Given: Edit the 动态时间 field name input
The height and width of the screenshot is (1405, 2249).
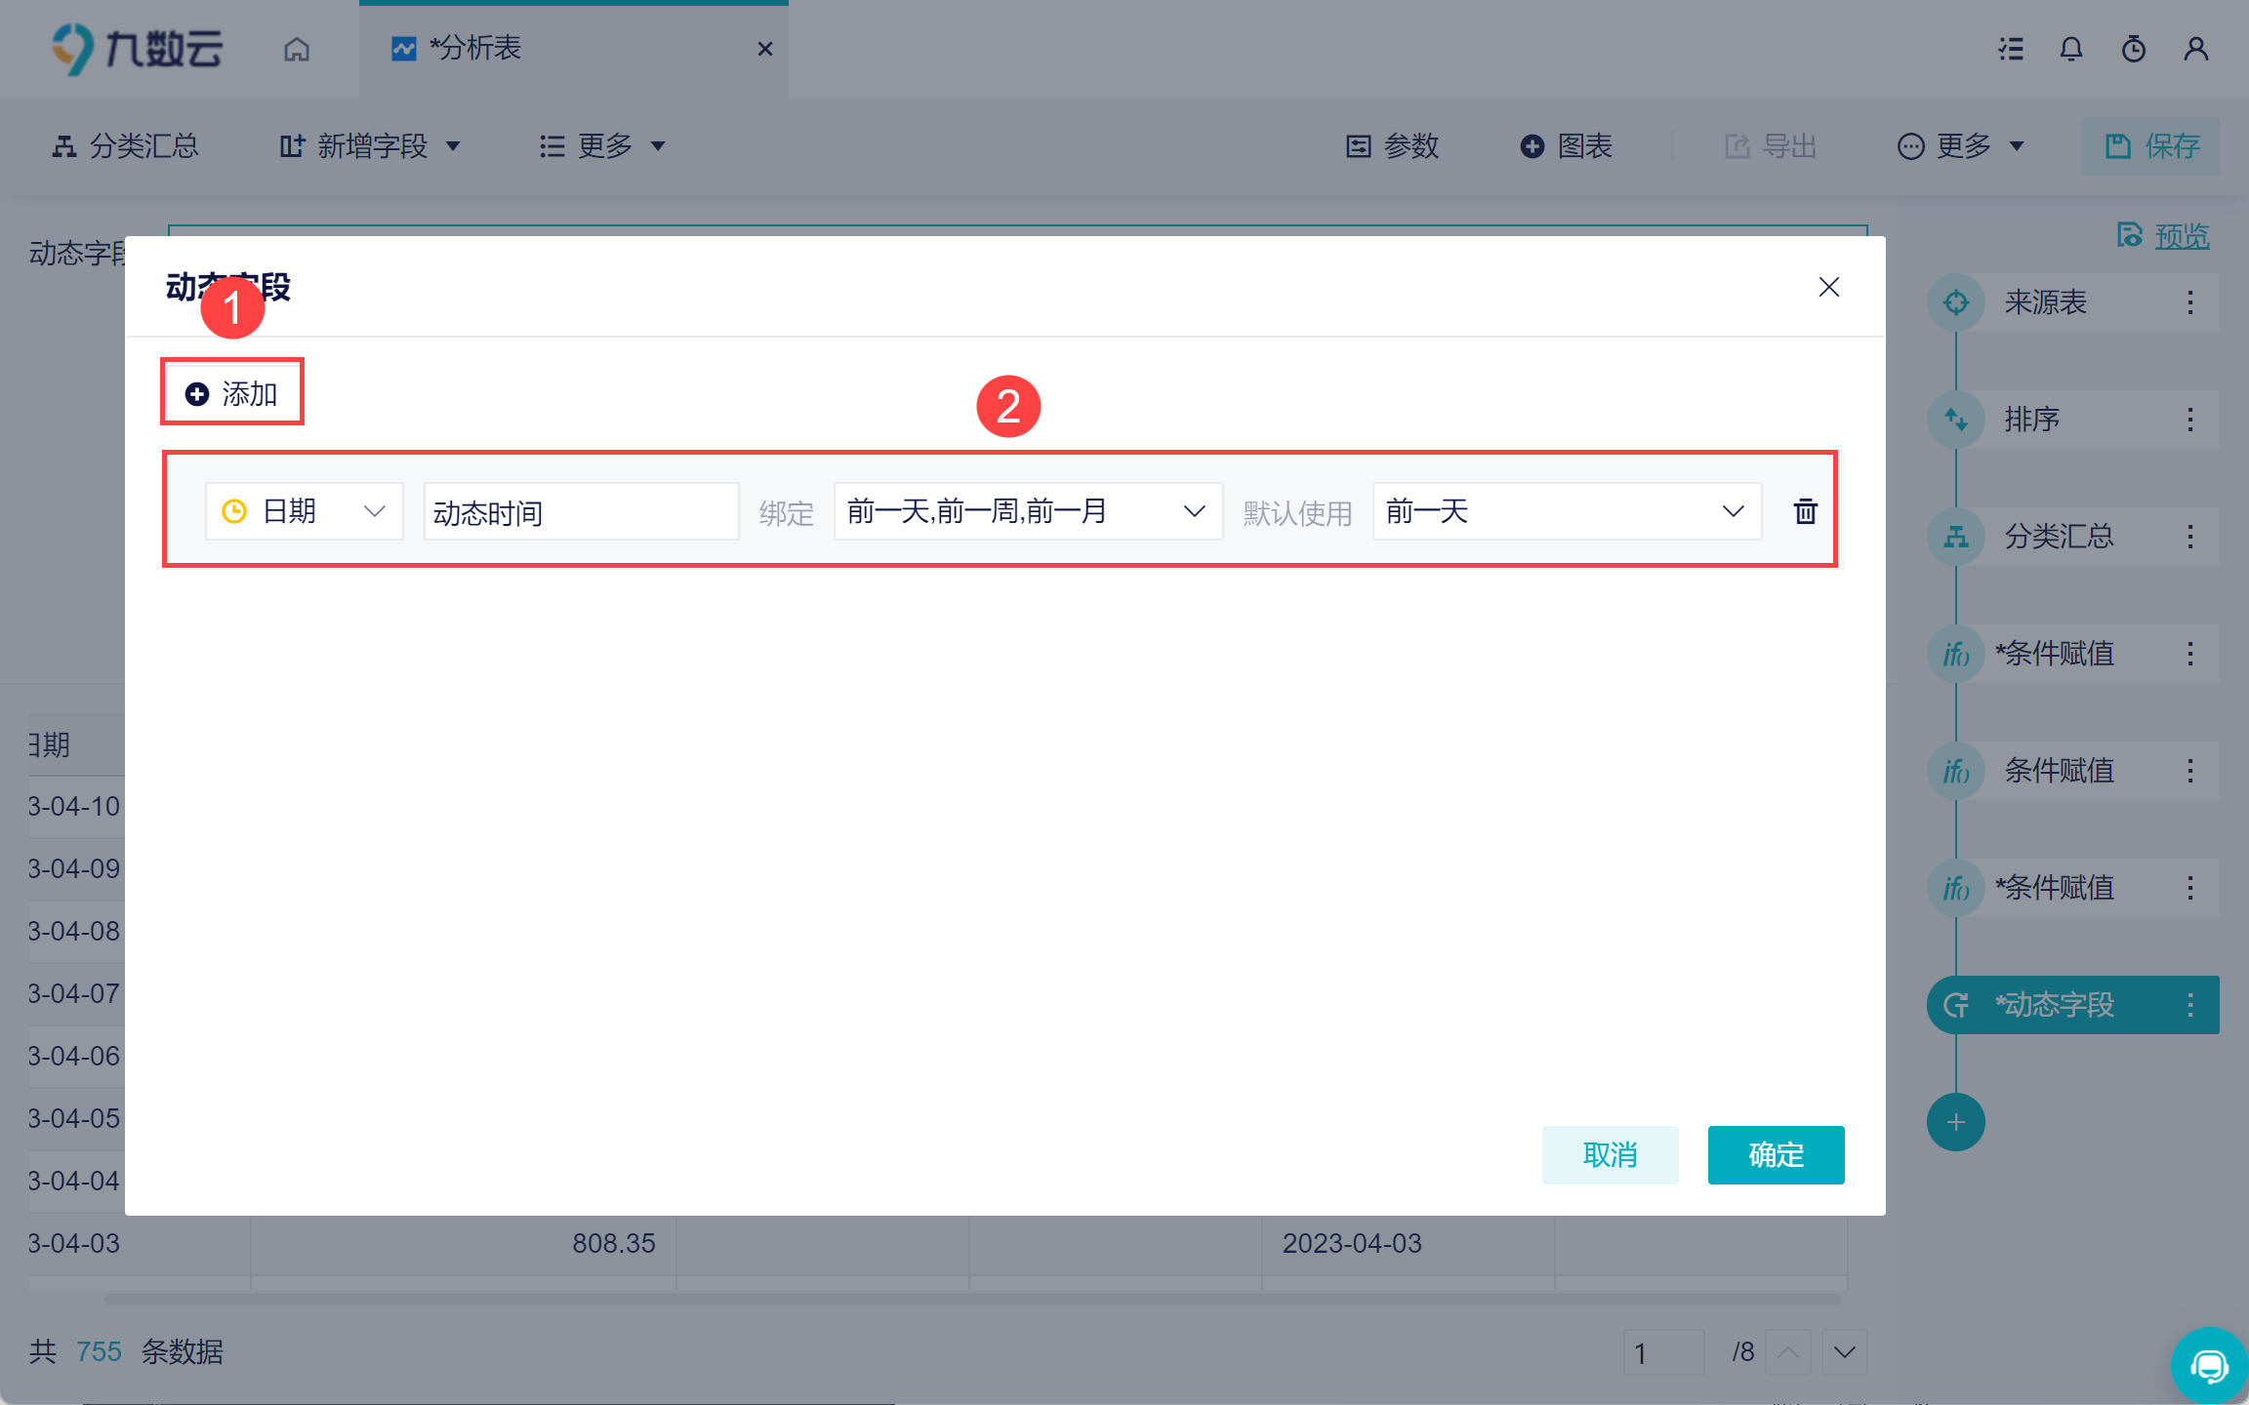Looking at the screenshot, I should [581, 511].
